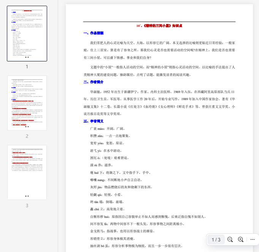Click the blue heading 二、作者简介
Image resolution: width=259 pixels, height=252 pixels.
point(93,82)
